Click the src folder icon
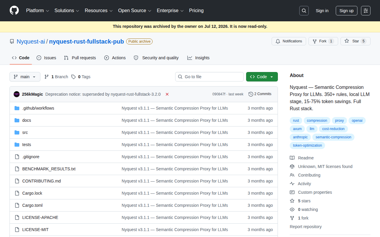Screen dimensions: 380x237 pos(17,132)
